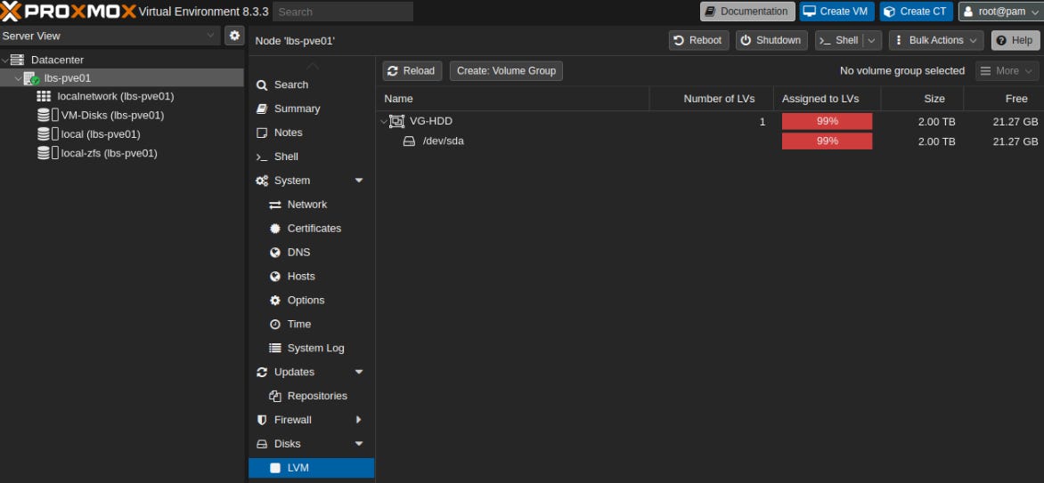Open the Summary menu item
Image resolution: width=1044 pixels, height=483 pixels.
pyautogui.click(x=311, y=109)
